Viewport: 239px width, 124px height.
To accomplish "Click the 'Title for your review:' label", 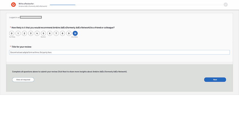I will point(22,47).
